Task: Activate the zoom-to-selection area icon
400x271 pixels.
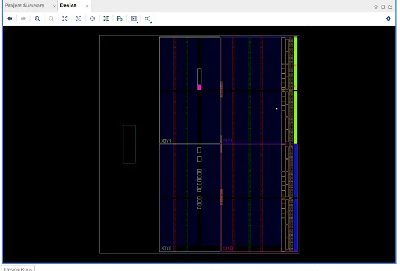Action: click(78, 18)
